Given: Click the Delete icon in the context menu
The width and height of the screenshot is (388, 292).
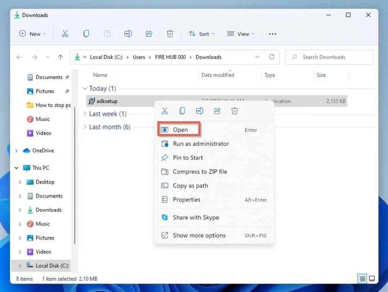Looking at the screenshot, I should [x=235, y=111].
